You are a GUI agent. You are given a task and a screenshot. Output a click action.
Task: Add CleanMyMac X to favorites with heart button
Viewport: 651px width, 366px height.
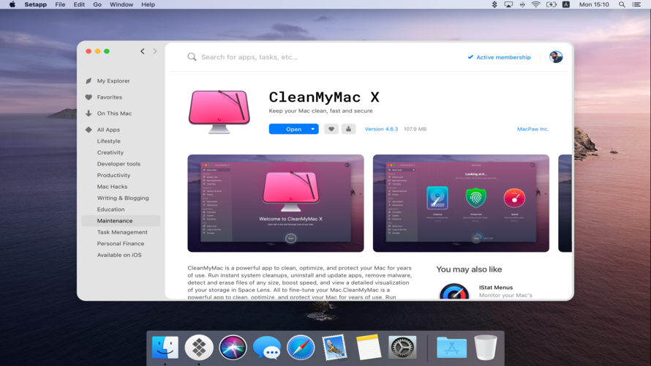pyautogui.click(x=331, y=130)
